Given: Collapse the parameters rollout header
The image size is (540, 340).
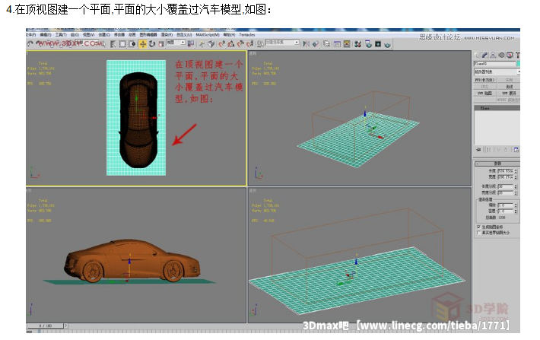Looking at the screenshot, I should click(497, 164).
